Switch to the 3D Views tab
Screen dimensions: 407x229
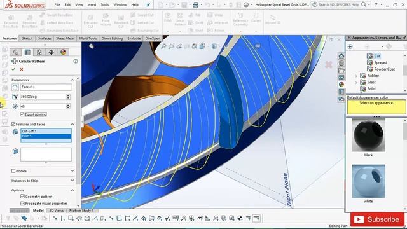point(57,211)
